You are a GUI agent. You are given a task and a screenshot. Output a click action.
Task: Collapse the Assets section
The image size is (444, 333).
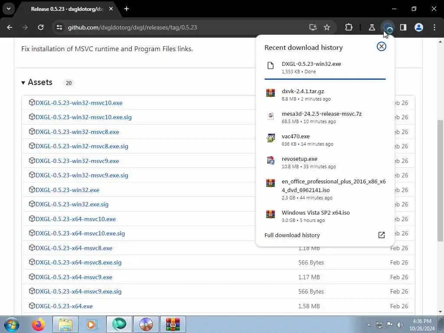(37, 82)
